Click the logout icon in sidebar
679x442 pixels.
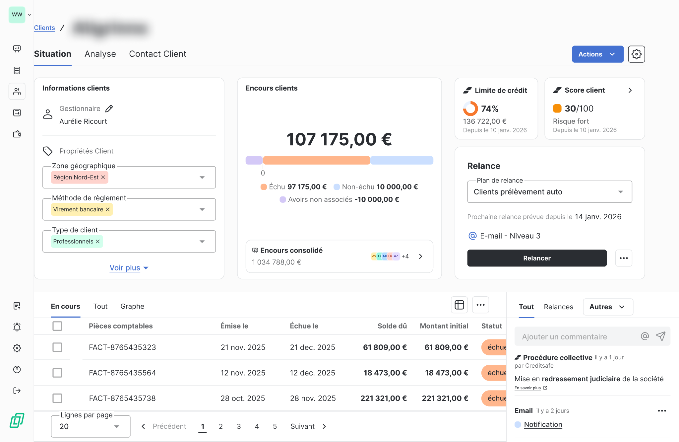(17, 391)
